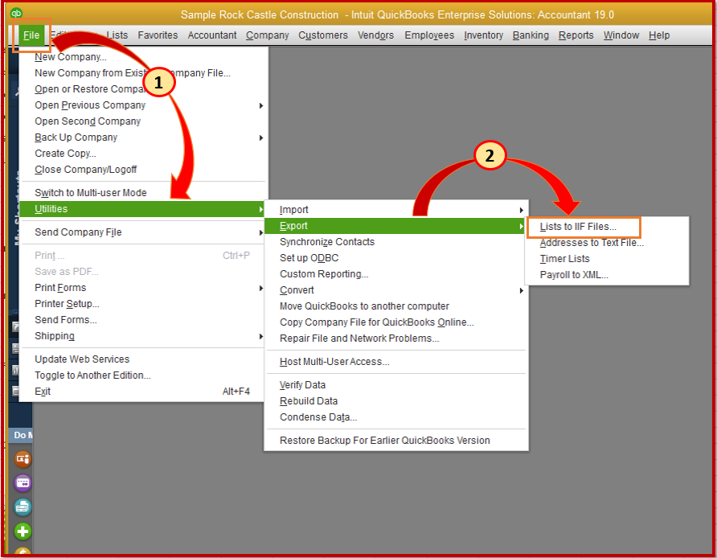Select Open or Restore Company entry

click(90, 89)
